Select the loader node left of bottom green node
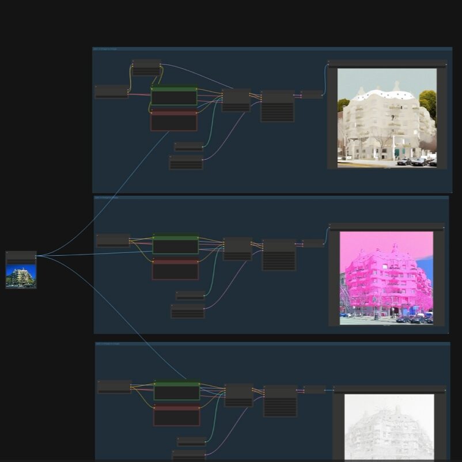The image size is (462, 462). [x=115, y=387]
